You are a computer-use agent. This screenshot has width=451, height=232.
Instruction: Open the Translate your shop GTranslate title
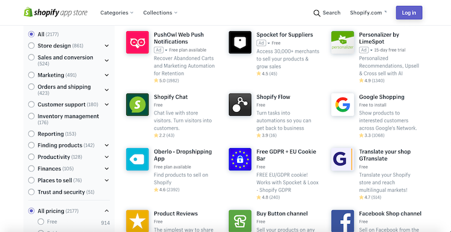pos(385,155)
